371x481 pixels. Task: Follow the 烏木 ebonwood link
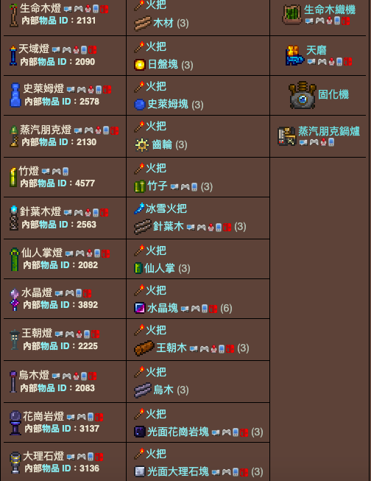click(163, 390)
